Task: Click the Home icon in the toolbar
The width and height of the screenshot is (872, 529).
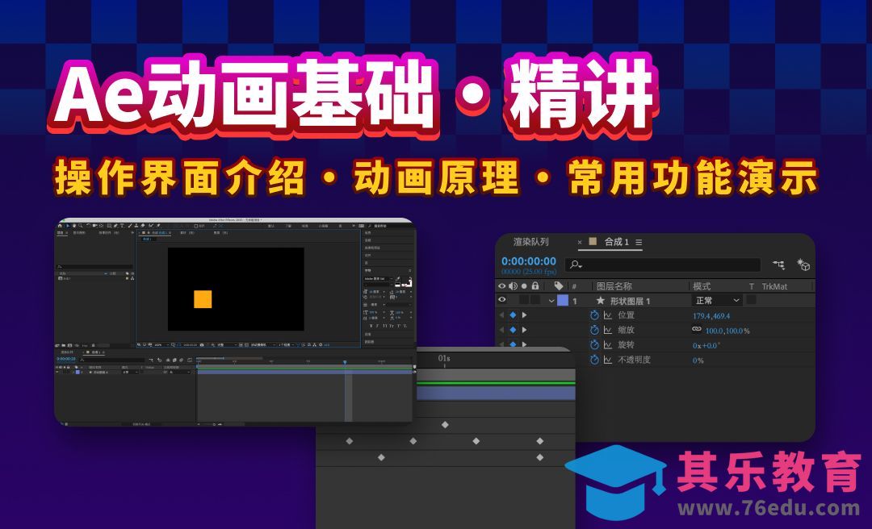Action: 59,226
